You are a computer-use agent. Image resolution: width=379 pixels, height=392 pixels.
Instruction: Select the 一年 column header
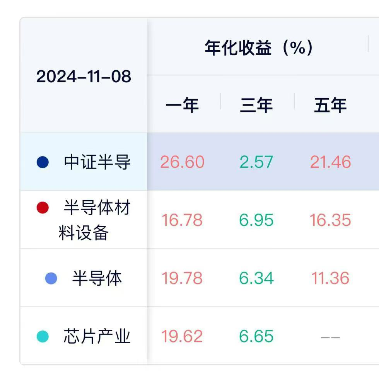pos(182,105)
